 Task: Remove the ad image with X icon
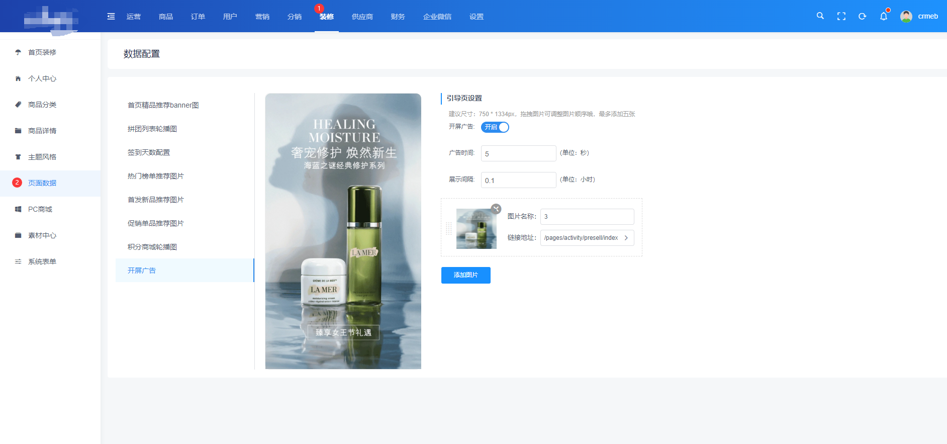pos(496,209)
